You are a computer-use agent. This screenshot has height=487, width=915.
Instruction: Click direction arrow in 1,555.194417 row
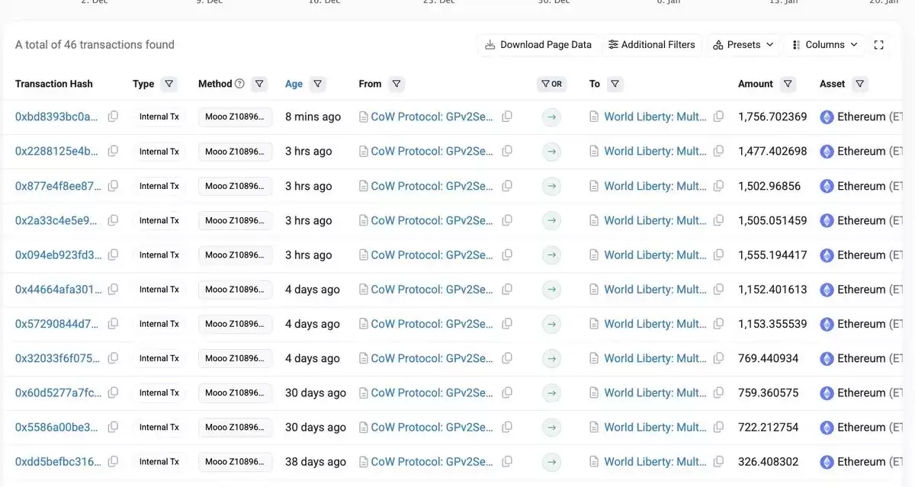click(x=551, y=255)
